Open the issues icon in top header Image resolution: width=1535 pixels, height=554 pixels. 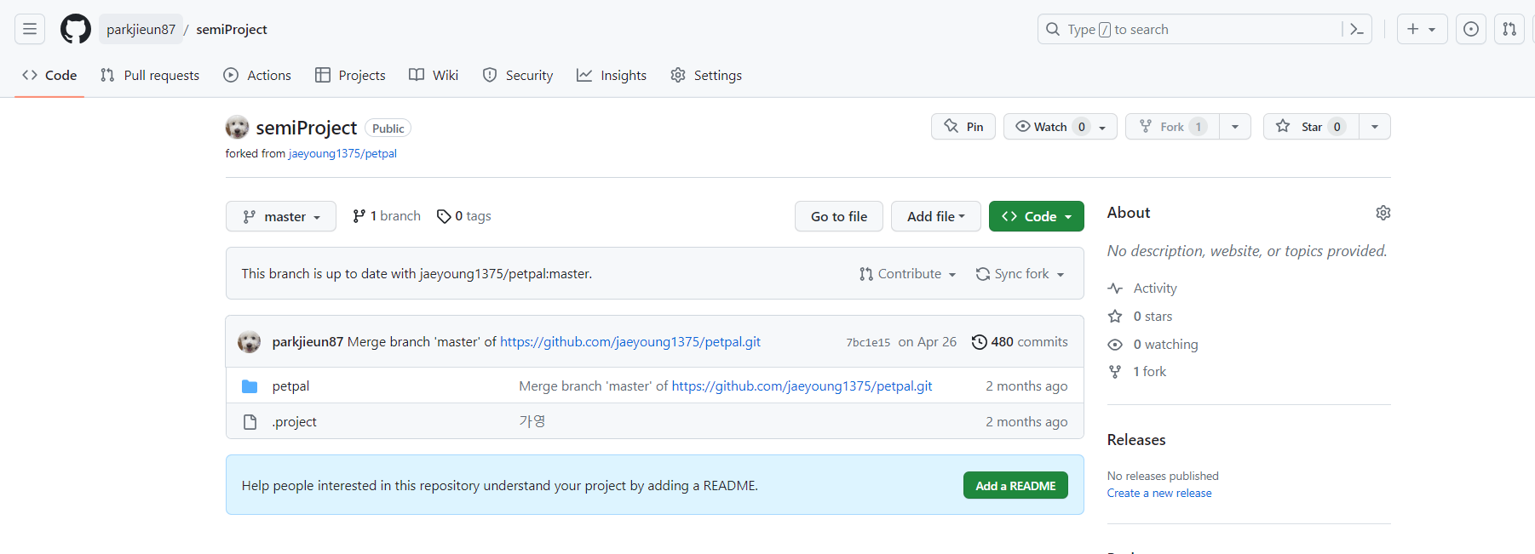(x=1471, y=29)
